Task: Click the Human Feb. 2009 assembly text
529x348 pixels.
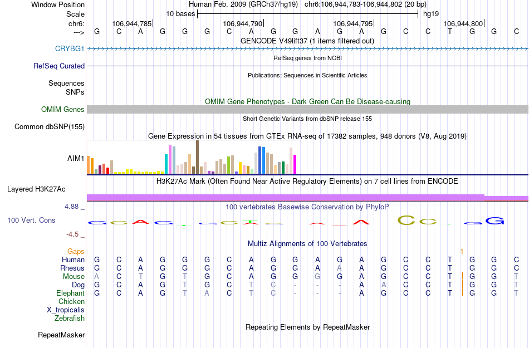Action: point(243,4)
